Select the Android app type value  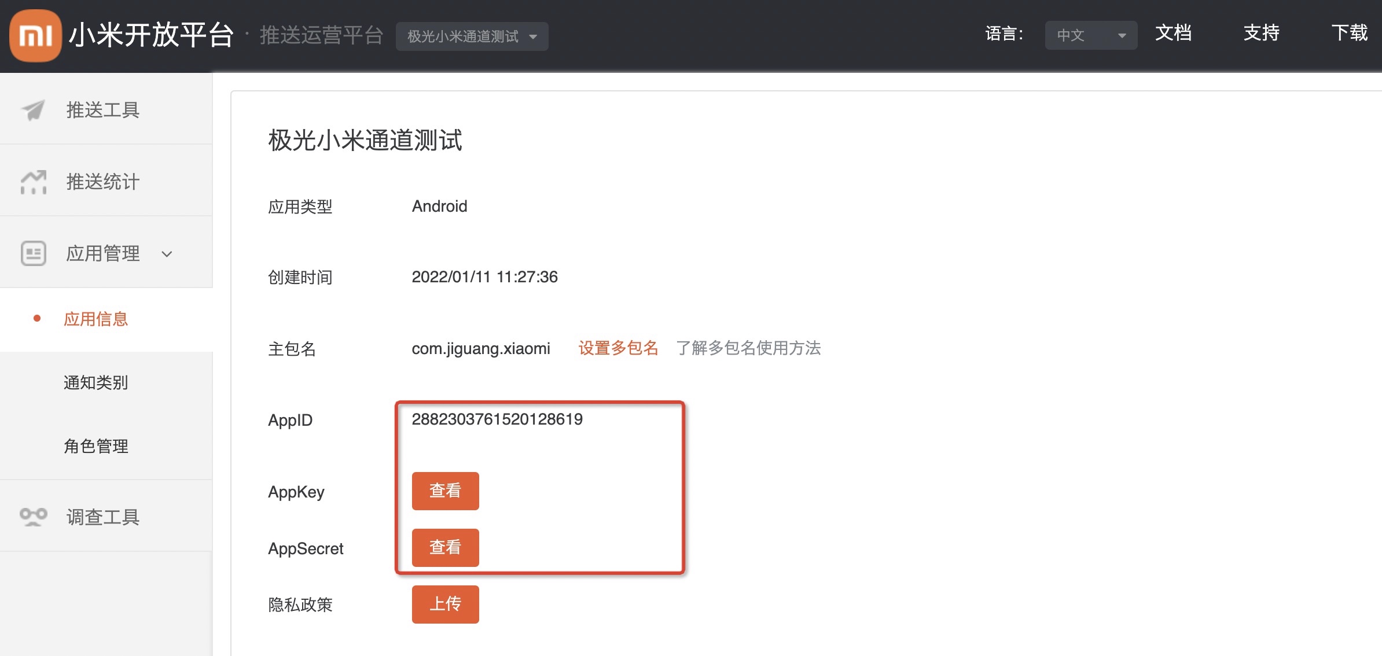pyautogui.click(x=439, y=207)
